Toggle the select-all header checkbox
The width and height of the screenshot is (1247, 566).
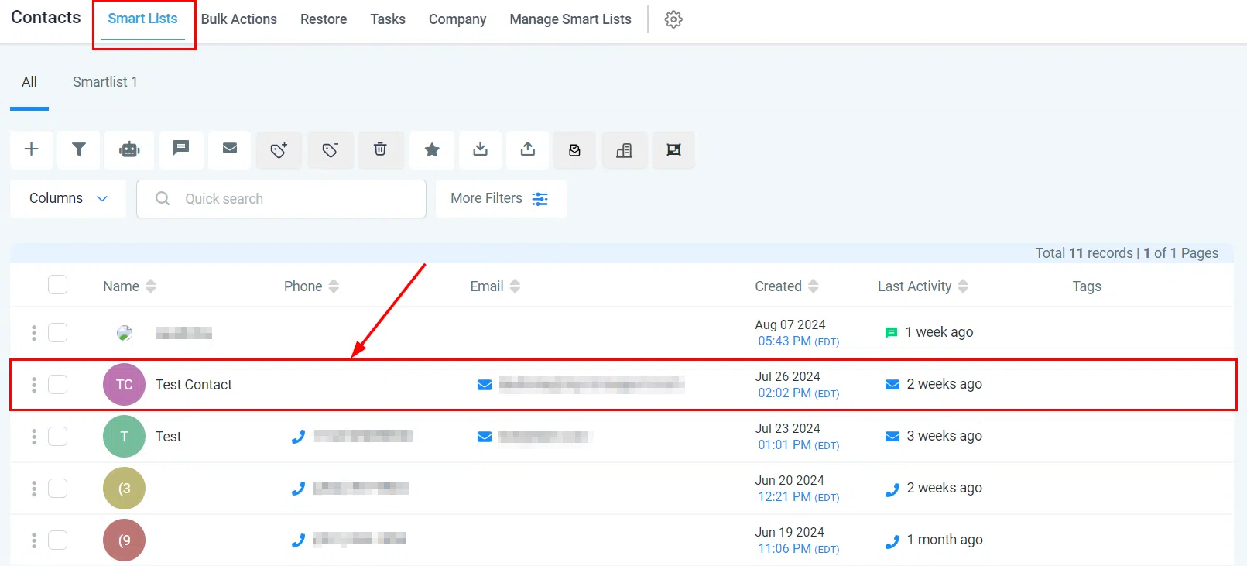[x=57, y=285]
